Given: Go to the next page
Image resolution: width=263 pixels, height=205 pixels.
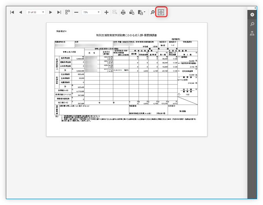Looking at the screenshot, I should coord(51,12).
